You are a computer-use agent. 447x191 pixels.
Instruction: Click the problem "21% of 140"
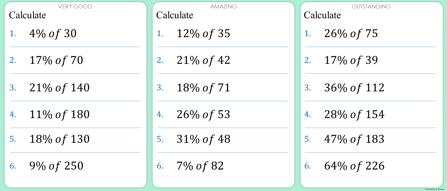(x=59, y=88)
